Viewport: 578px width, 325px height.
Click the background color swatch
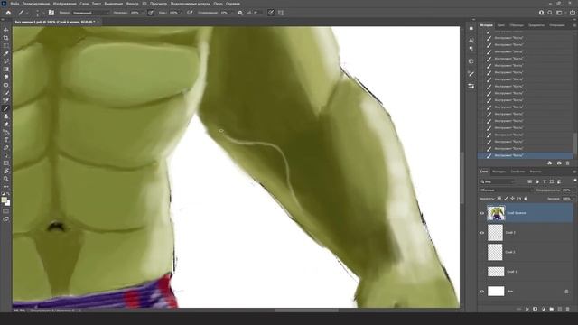8,203
